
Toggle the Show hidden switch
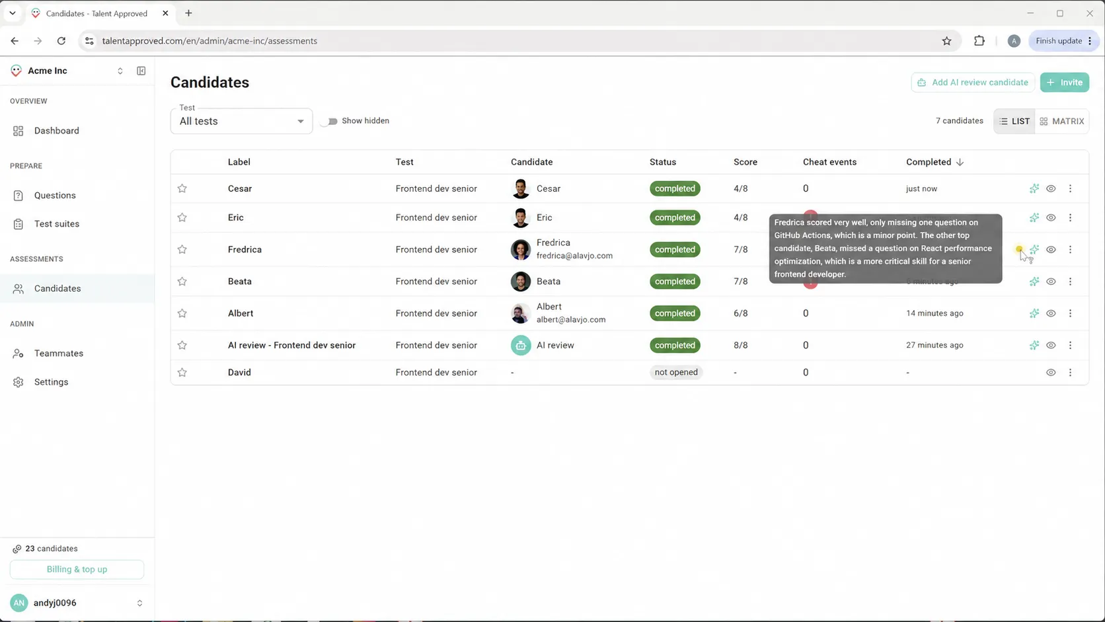pos(329,121)
